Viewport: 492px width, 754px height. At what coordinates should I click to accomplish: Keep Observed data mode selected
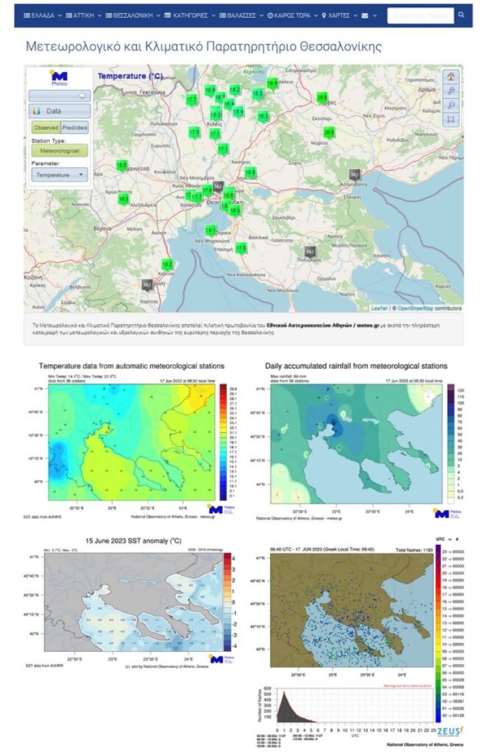(46, 127)
